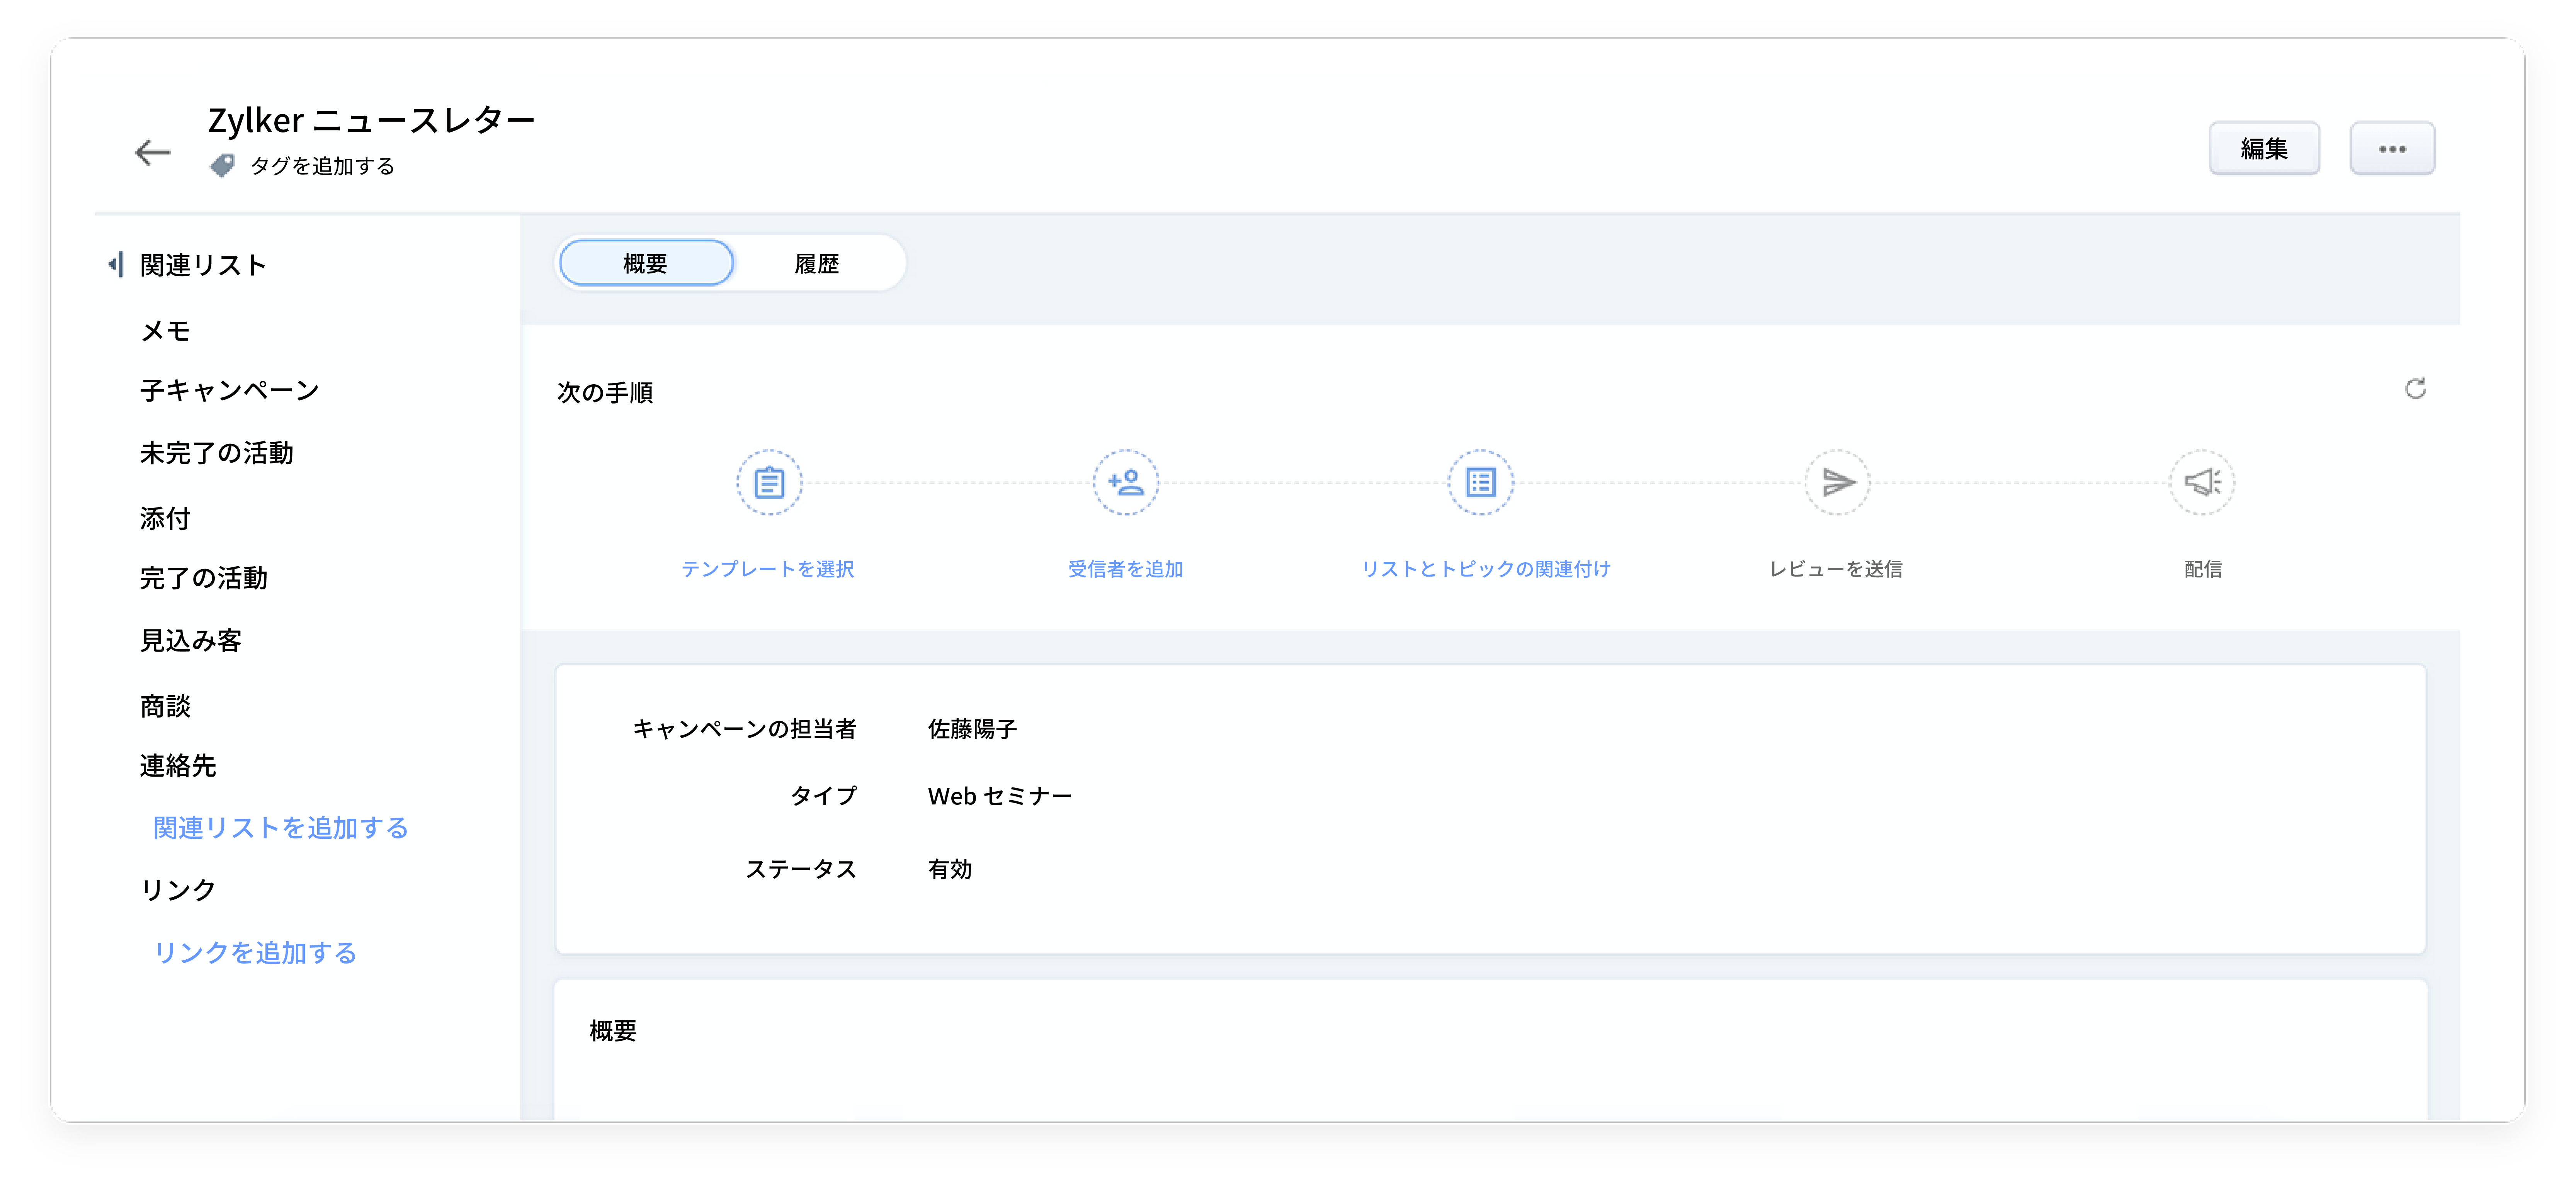Click the キャンペーンの担当者 field label
The image size is (2576, 1186).
tap(745, 730)
